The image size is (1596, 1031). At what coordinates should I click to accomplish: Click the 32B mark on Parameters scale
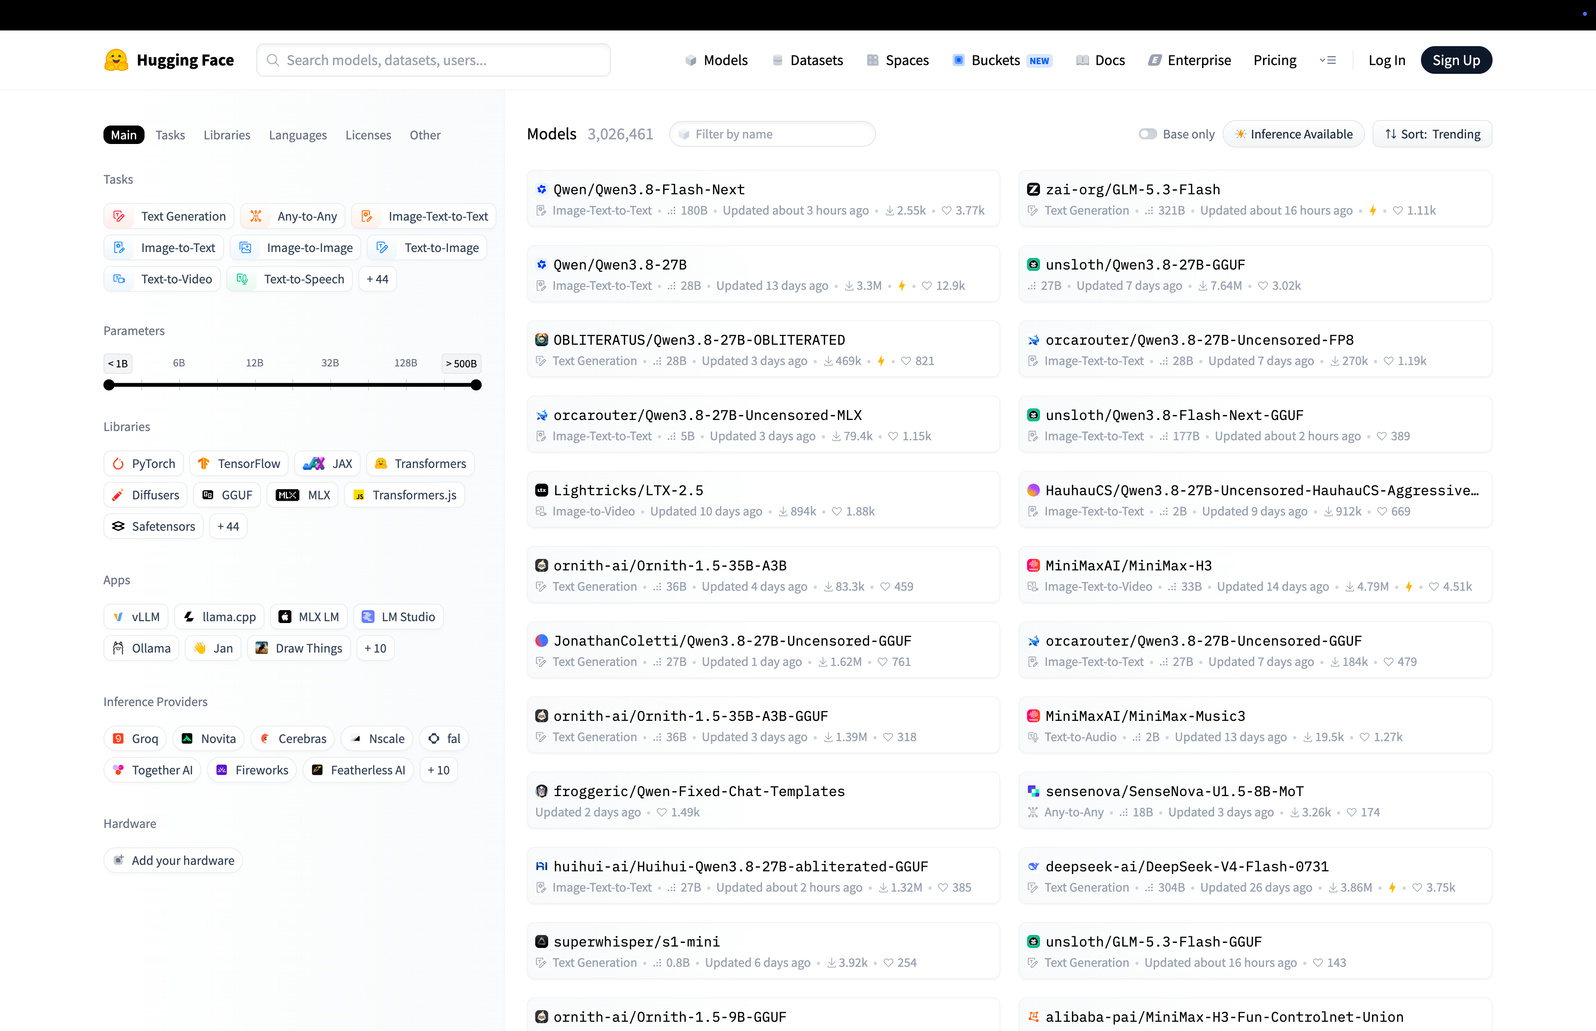pos(330,363)
